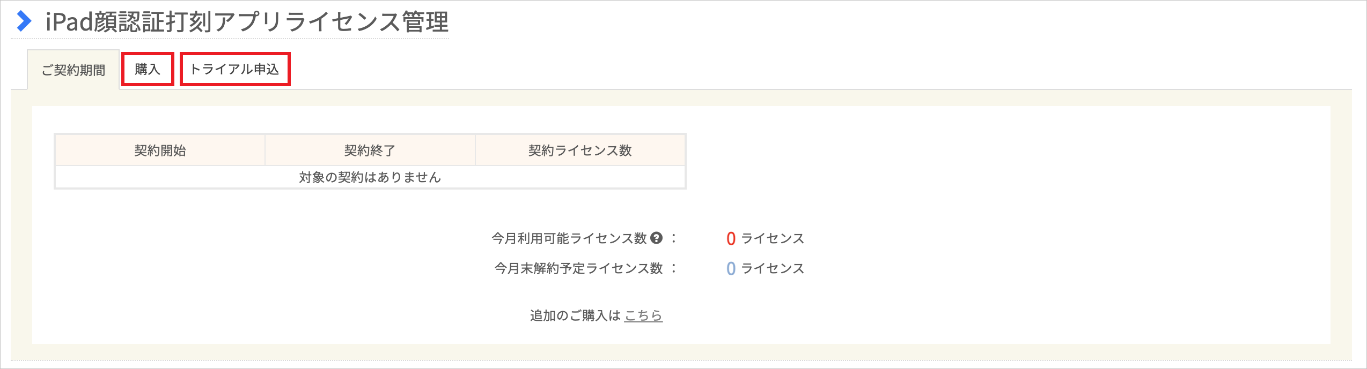Click the 契約ライセンス数 column header
This screenshot has width=1367, height=369.
pos(580,150)
